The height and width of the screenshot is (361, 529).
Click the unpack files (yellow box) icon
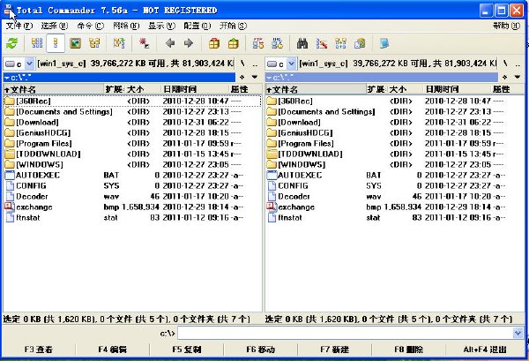coord(233,43)
